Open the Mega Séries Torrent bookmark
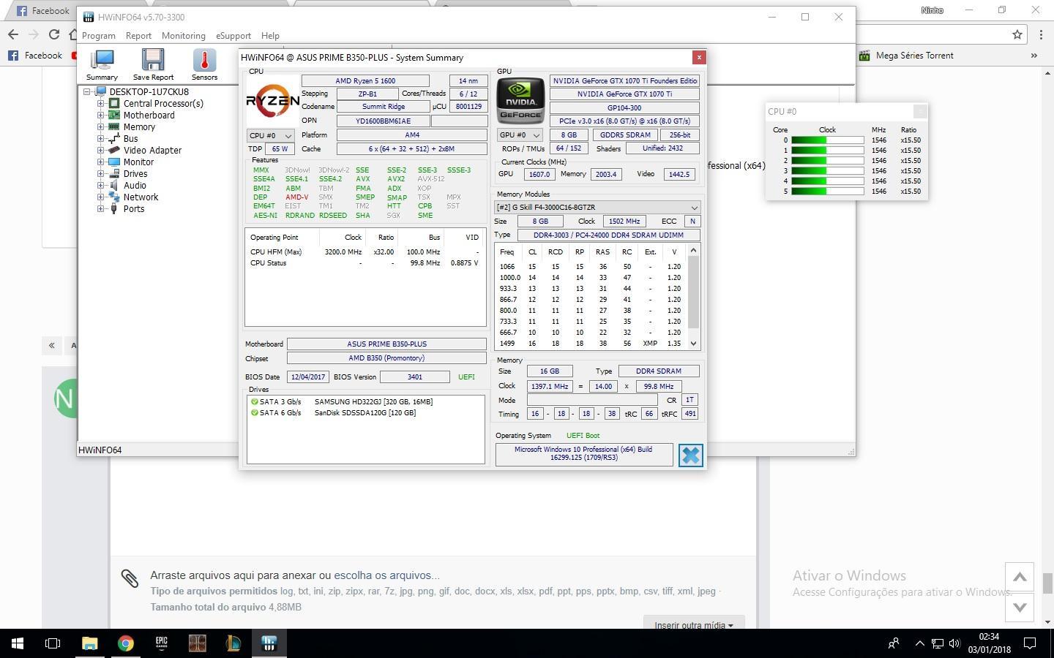The width and height of the screenshot is (1054, 658). click(906, 56)
